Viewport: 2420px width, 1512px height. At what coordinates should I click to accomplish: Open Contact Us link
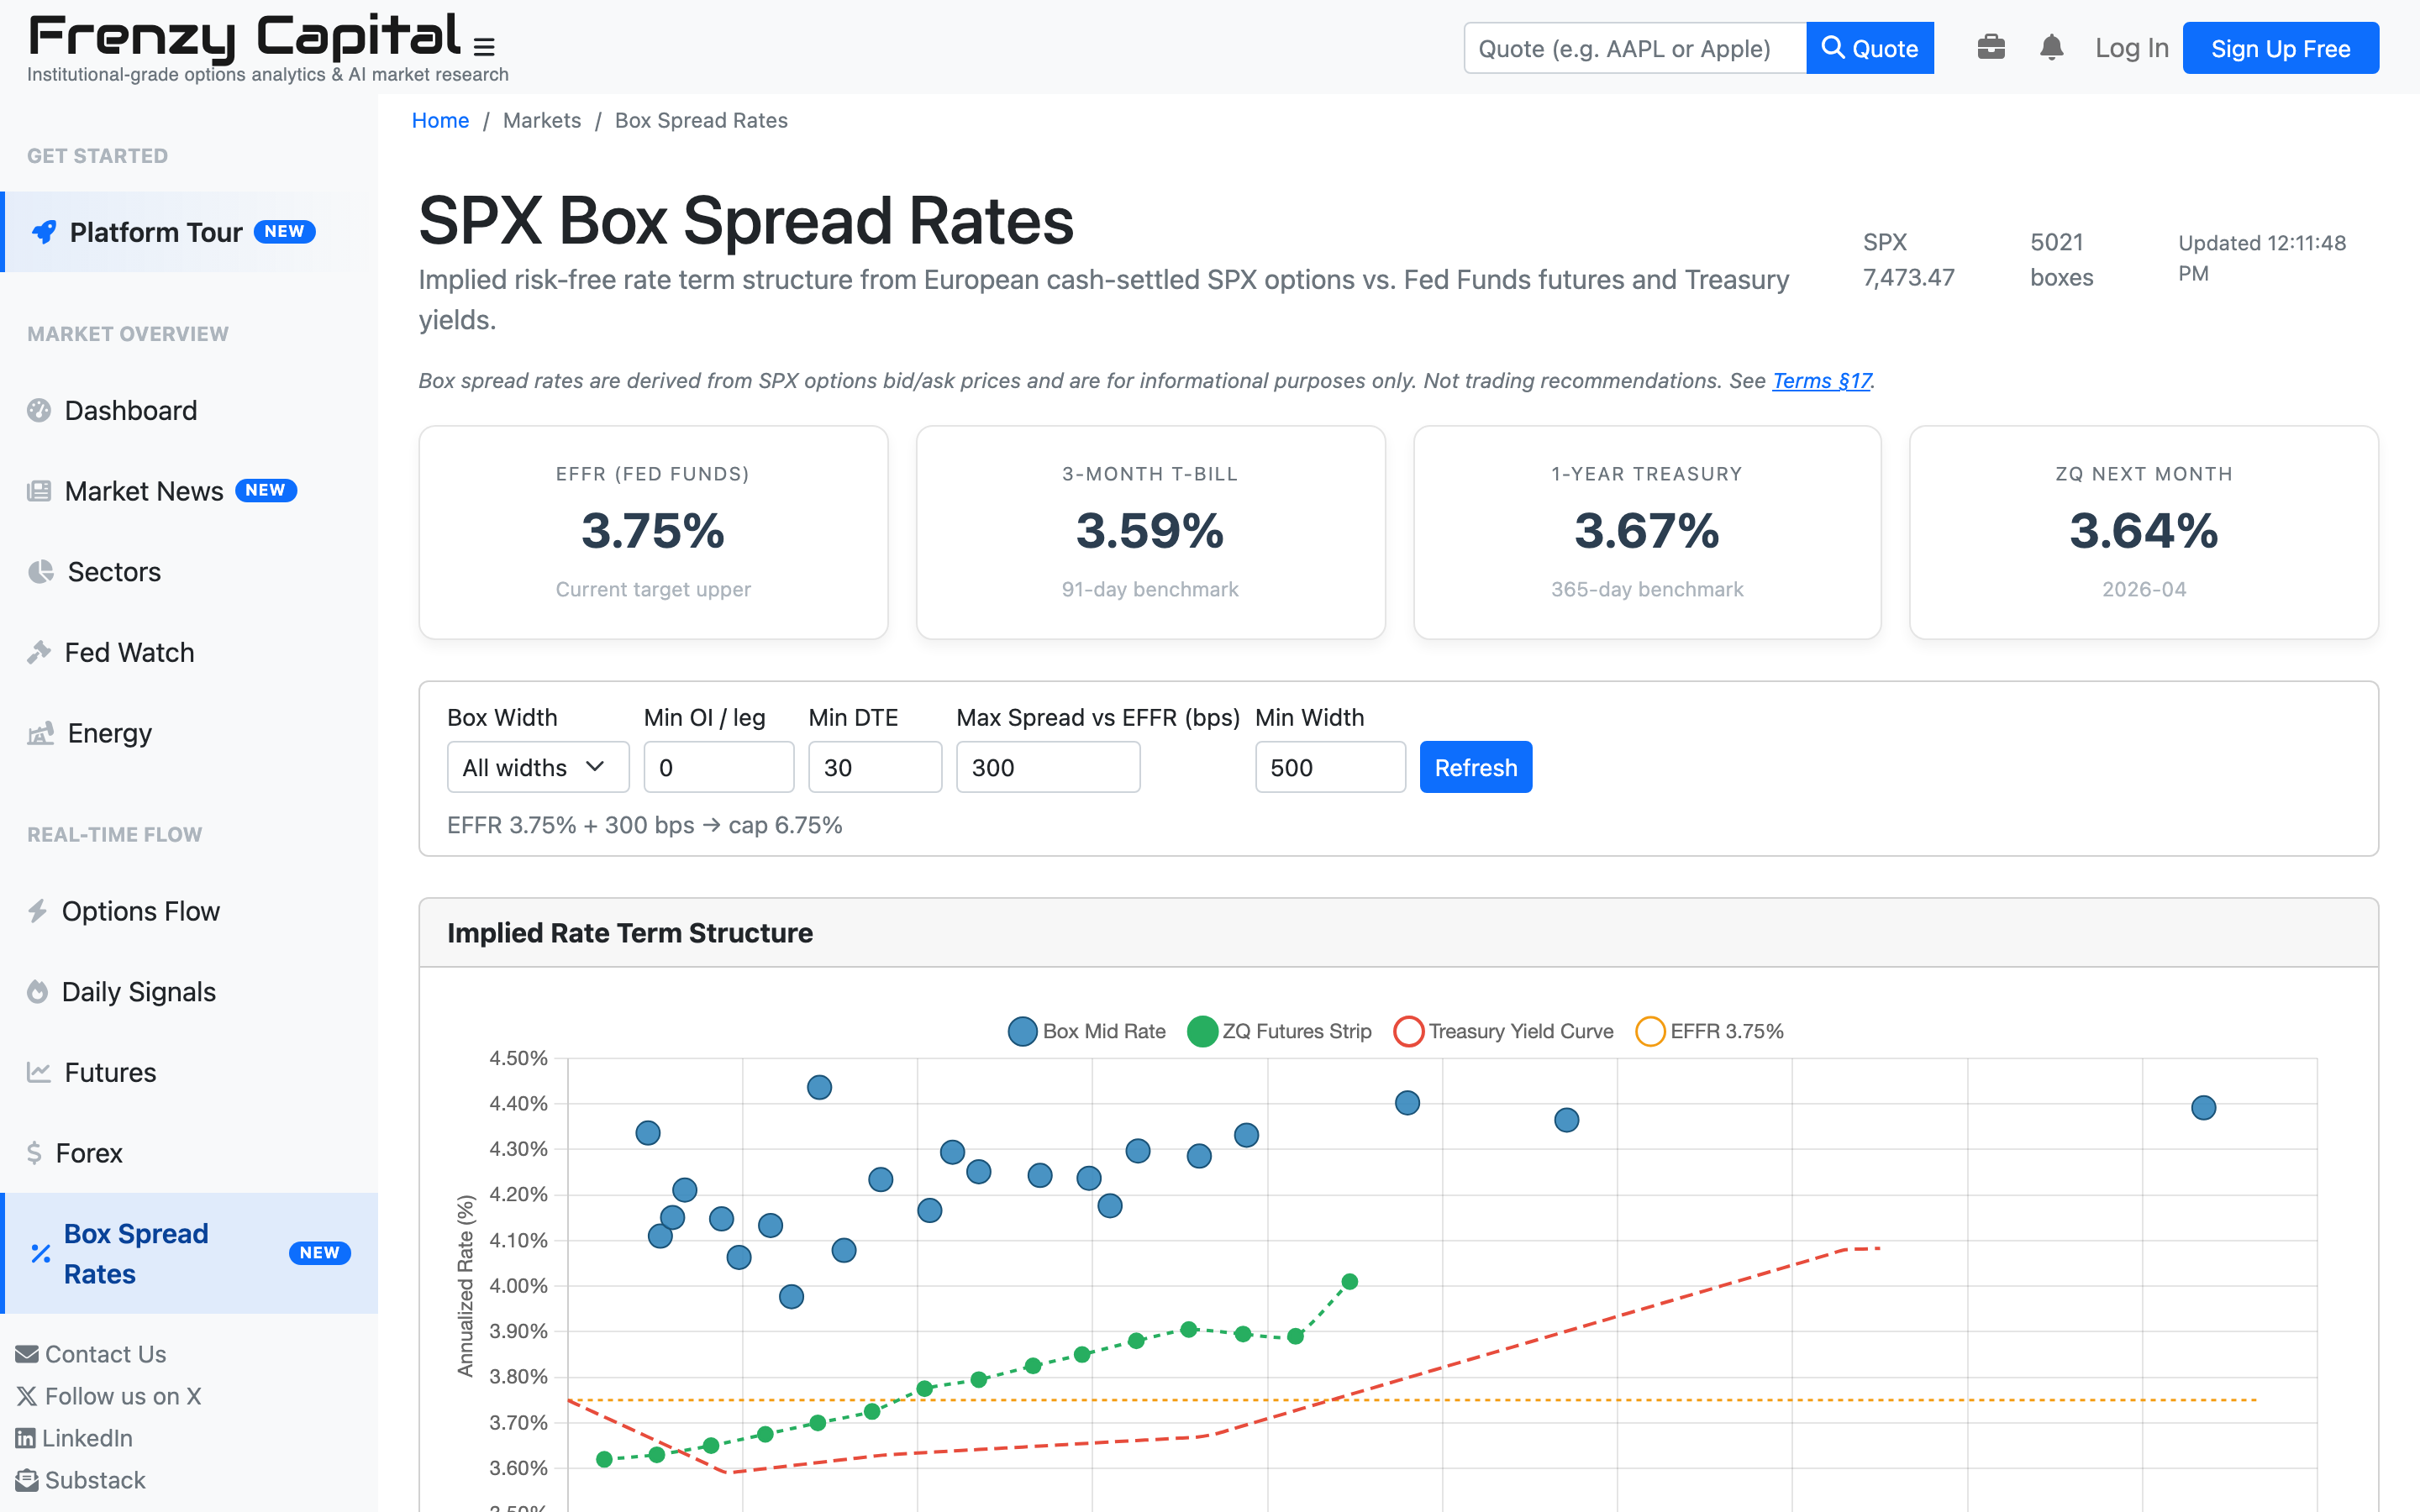pos(91,1354)
